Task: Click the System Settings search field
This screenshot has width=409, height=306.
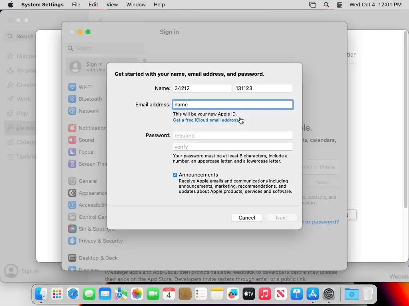Action: coord(105,48)
